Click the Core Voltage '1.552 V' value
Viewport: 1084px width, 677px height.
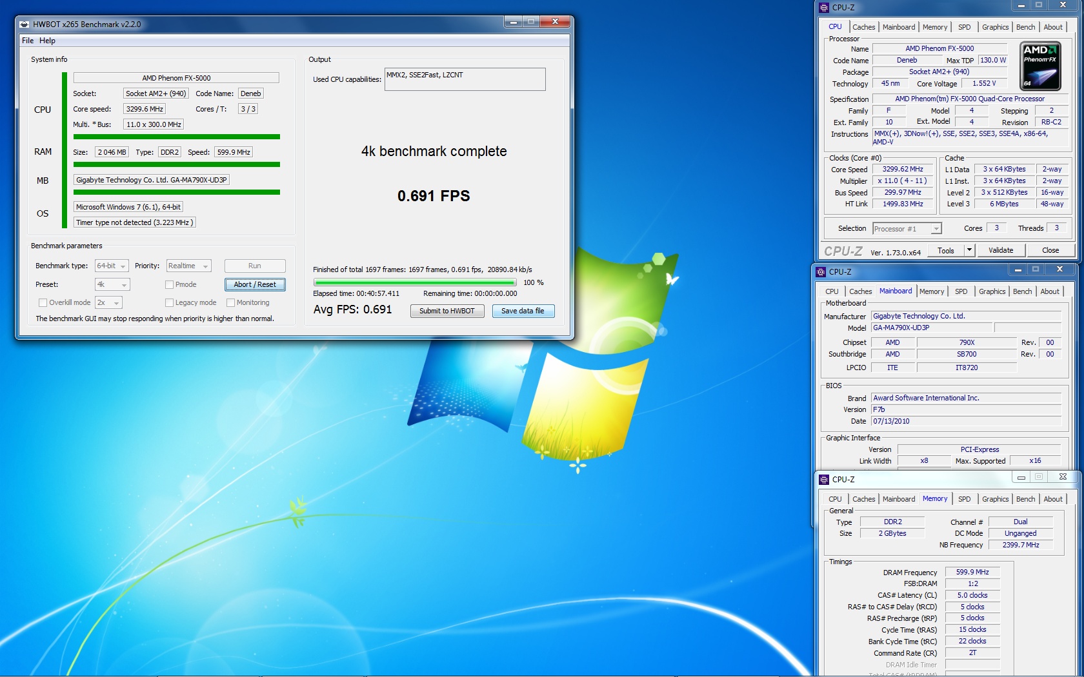click(984, 83)
